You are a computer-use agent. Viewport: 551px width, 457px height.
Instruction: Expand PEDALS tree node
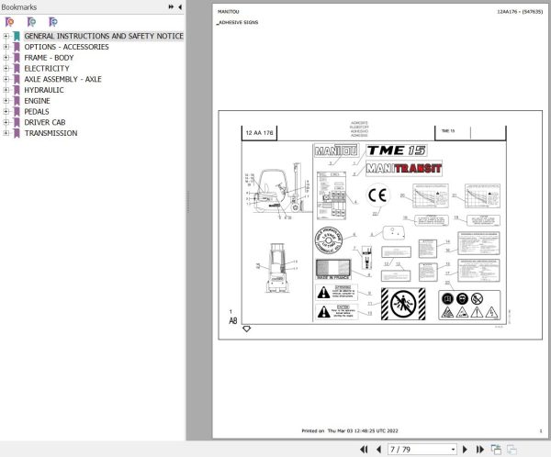click(x=6, y=112)
